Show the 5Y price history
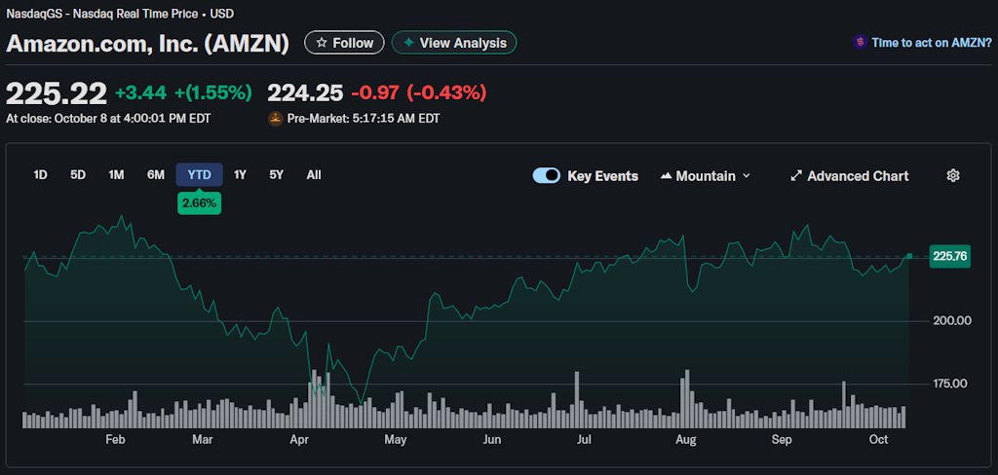This screenshot has height=475, width=998. point(277,175)
